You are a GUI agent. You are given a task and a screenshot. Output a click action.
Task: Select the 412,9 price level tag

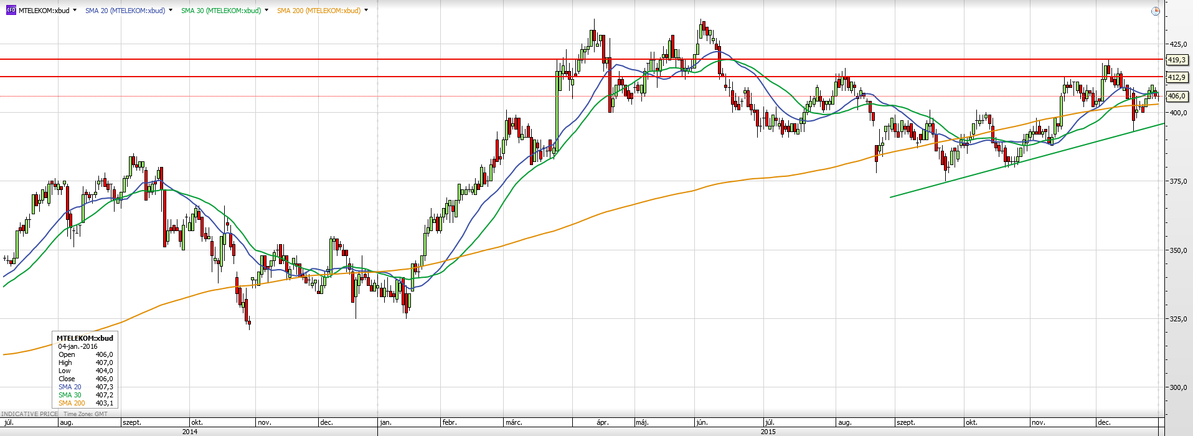click(1176, 77)
